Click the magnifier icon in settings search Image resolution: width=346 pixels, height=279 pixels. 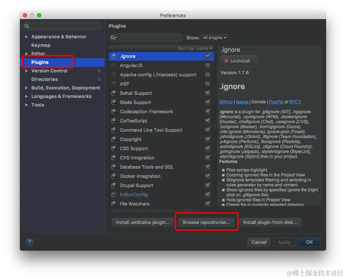pos(27,26)
